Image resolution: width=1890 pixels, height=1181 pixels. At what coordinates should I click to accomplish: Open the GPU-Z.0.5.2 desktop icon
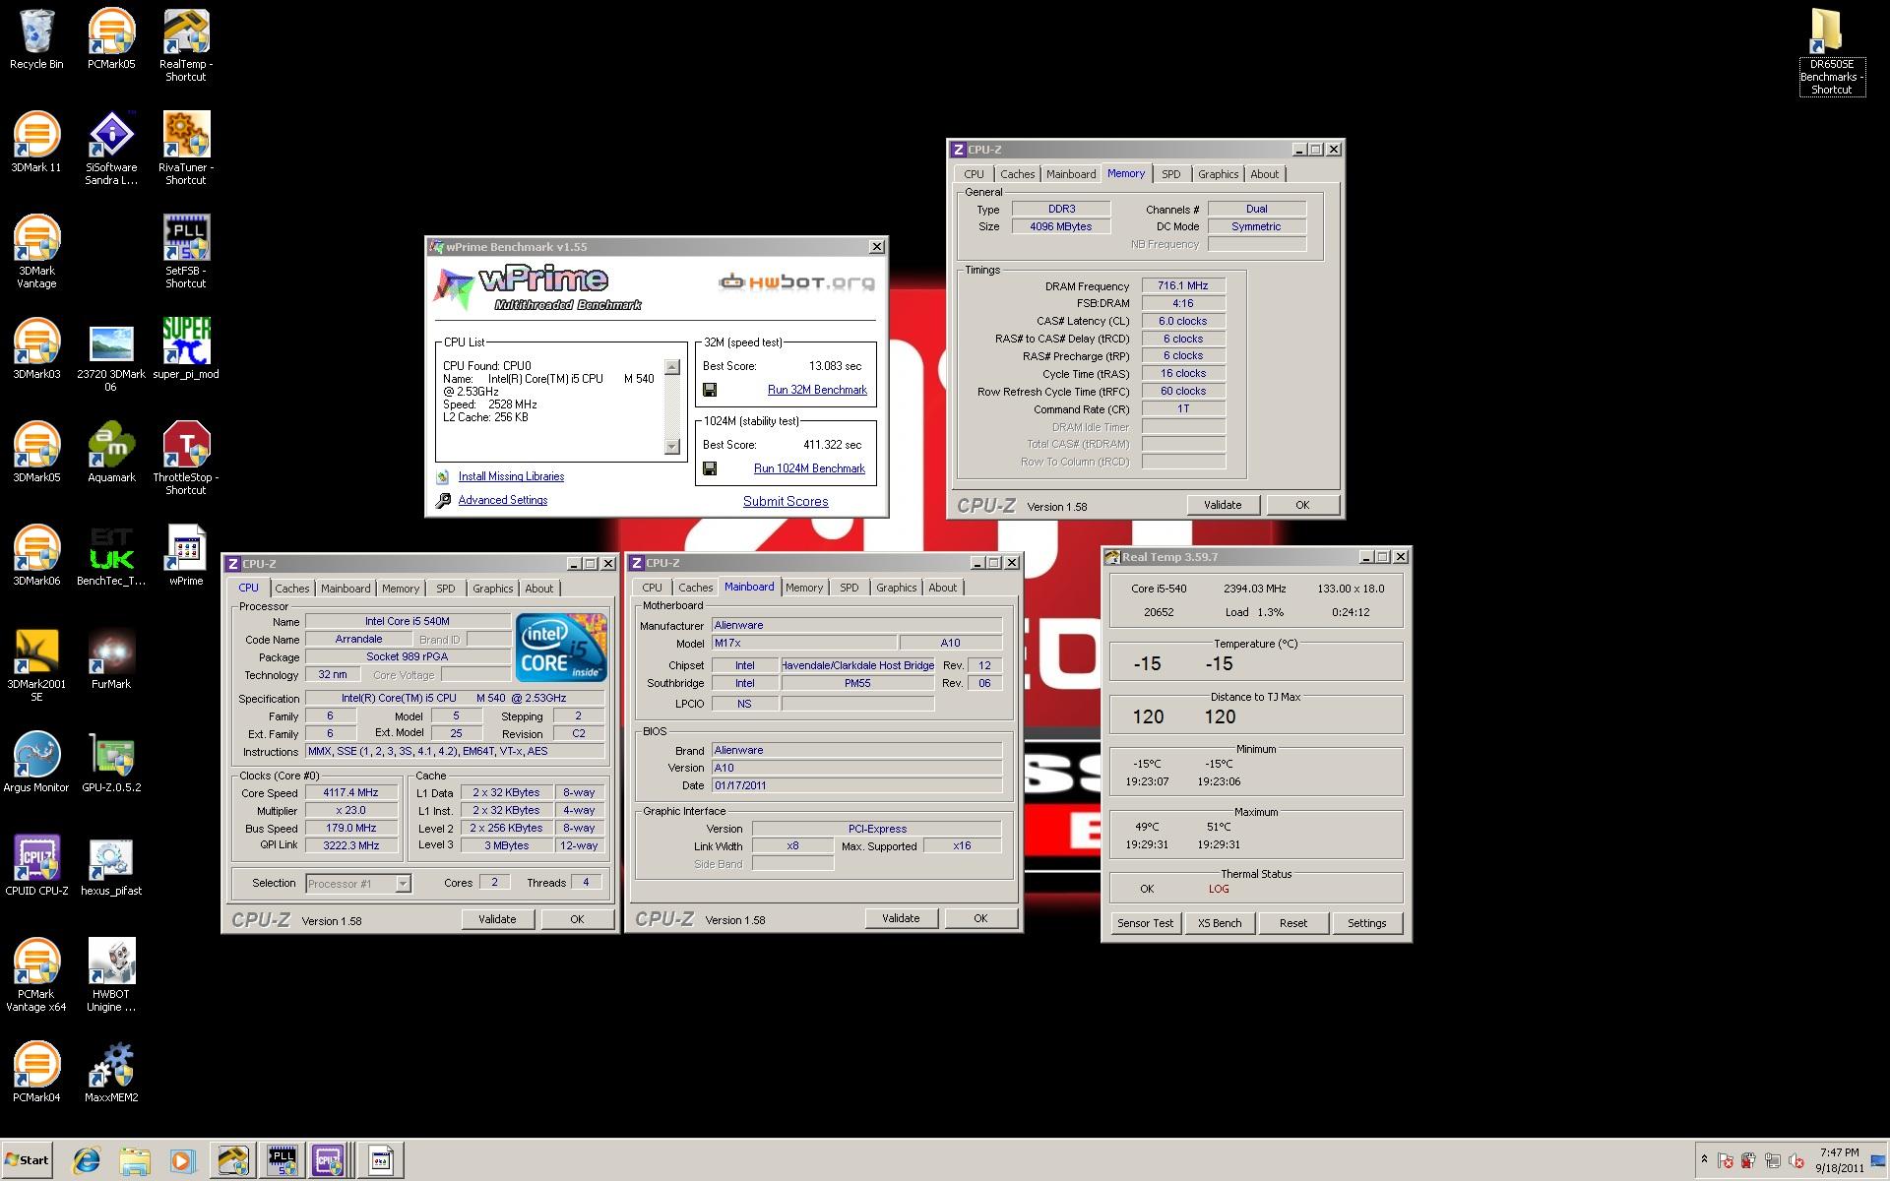click(111, 763)
